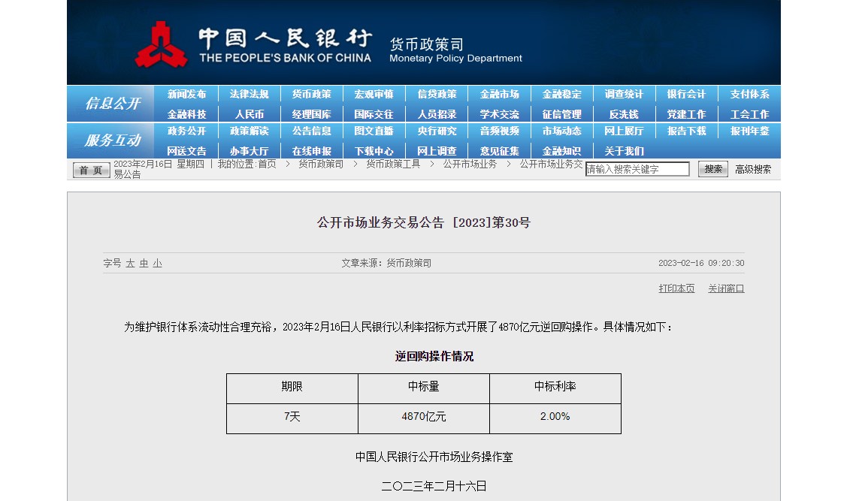
Task: Open the 关于我们 menu item
Action: [624, 151]
